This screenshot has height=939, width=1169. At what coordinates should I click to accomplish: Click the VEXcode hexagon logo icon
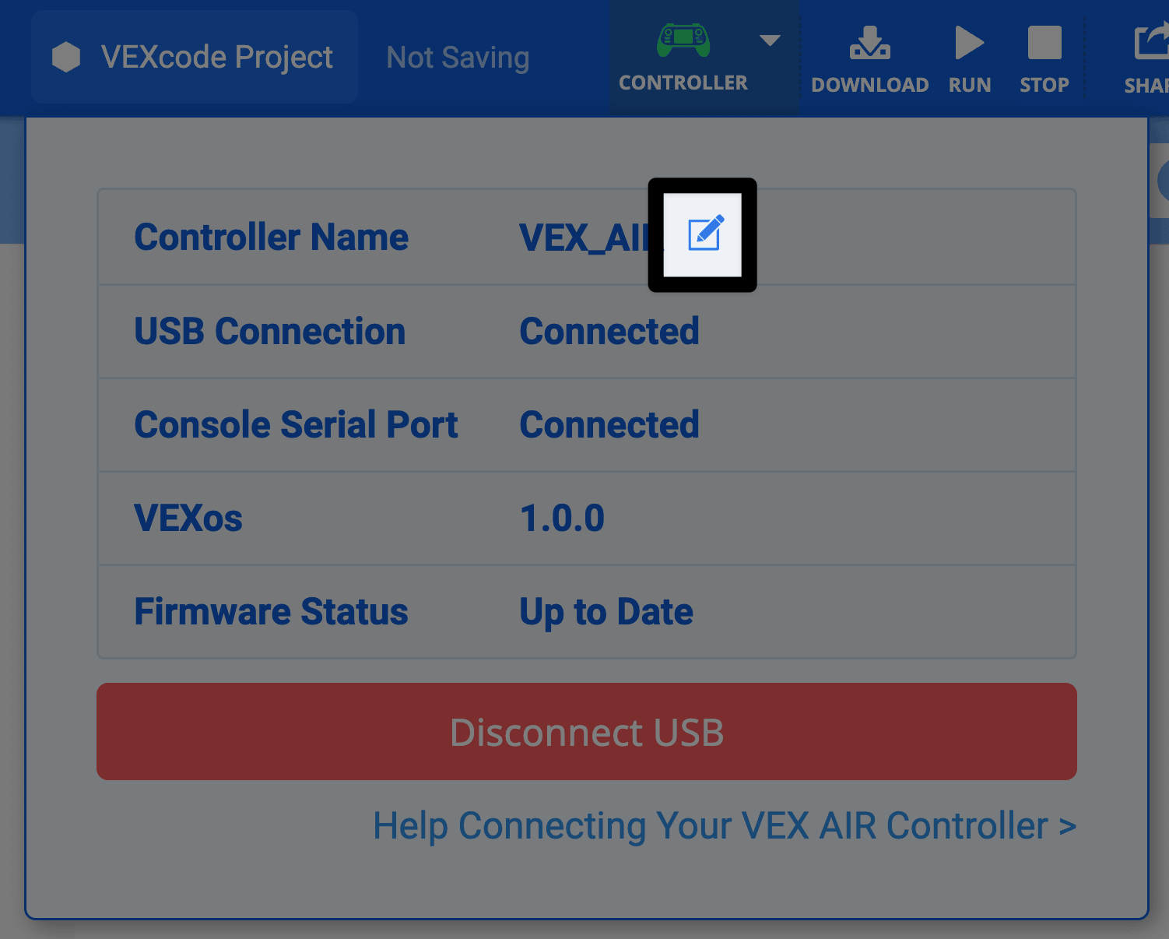click(67, 56)
